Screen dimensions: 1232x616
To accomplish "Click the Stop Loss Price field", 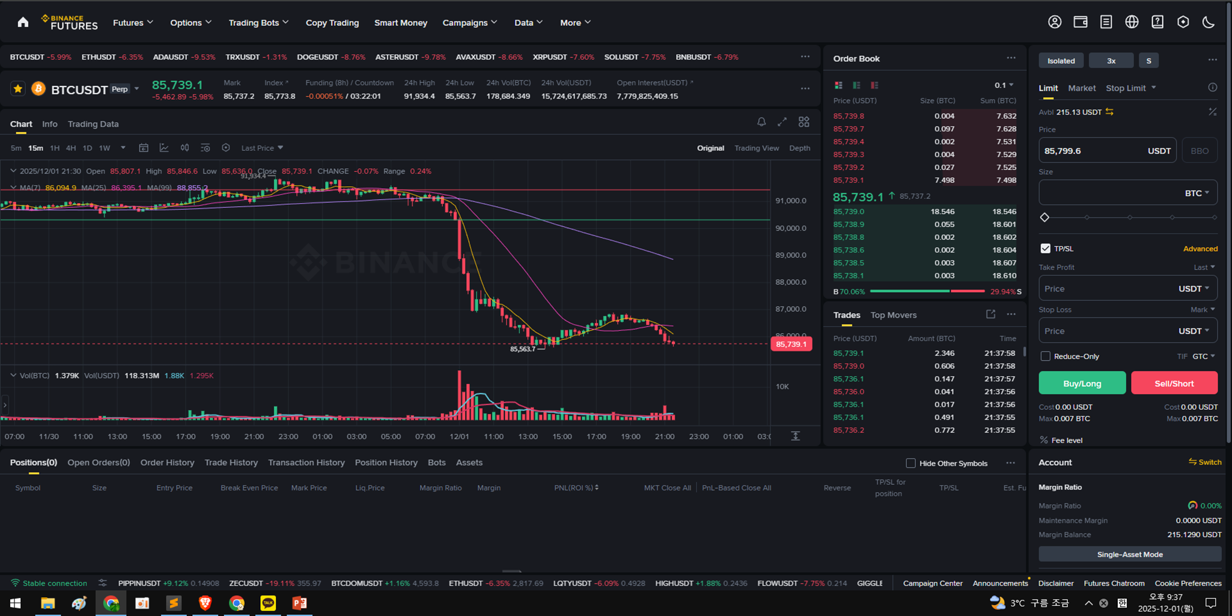I will (1128, 331).
